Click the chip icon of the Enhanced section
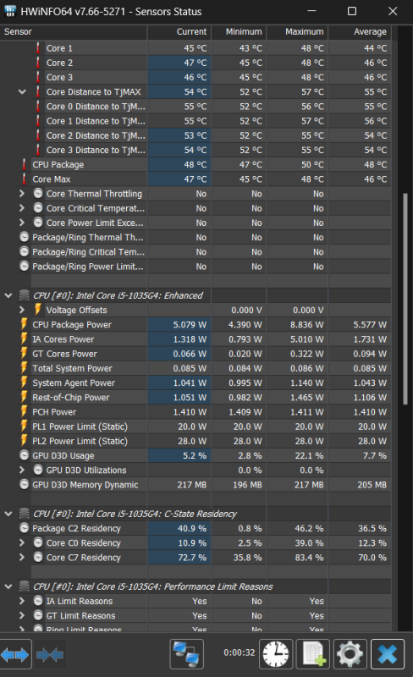 coord(25,295)
